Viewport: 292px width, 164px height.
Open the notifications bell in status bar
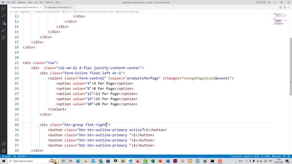289,156
